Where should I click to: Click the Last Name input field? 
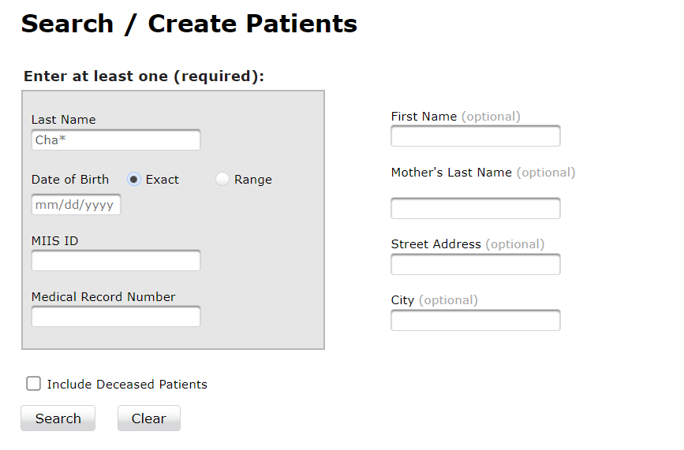pos(115,140)
